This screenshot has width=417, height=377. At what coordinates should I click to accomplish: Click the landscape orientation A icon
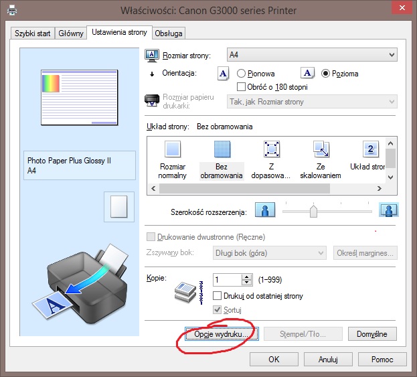pos(307,72)
